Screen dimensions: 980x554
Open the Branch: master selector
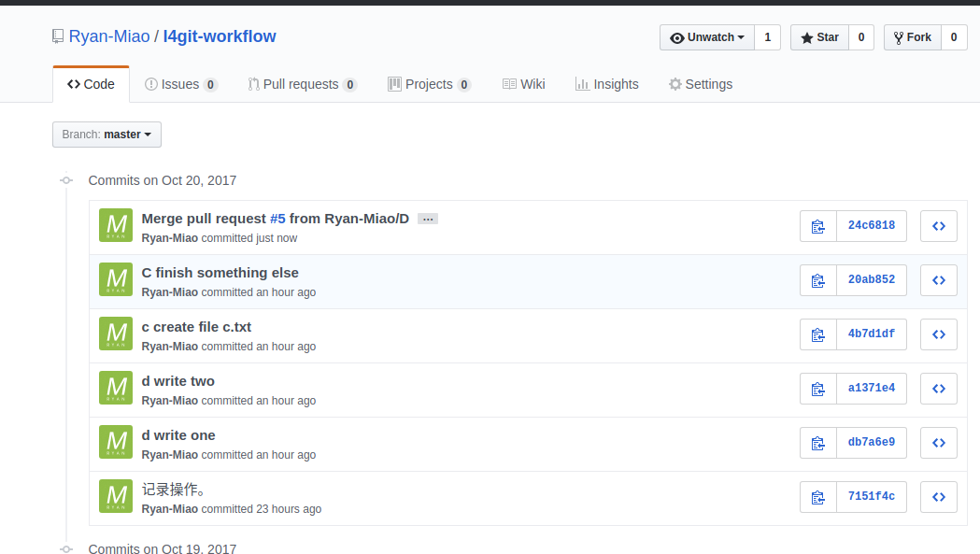pyautogui.click(x=107, y=135)
